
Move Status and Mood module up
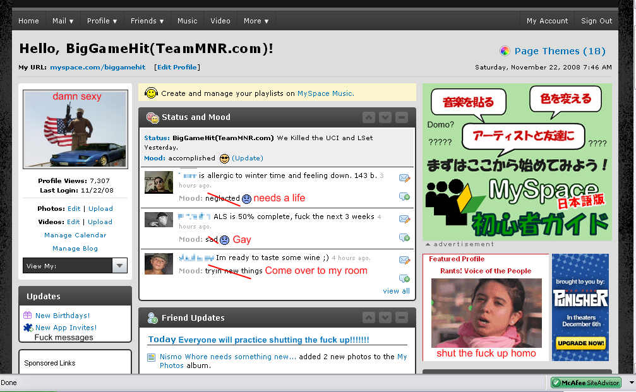(369, 117)
